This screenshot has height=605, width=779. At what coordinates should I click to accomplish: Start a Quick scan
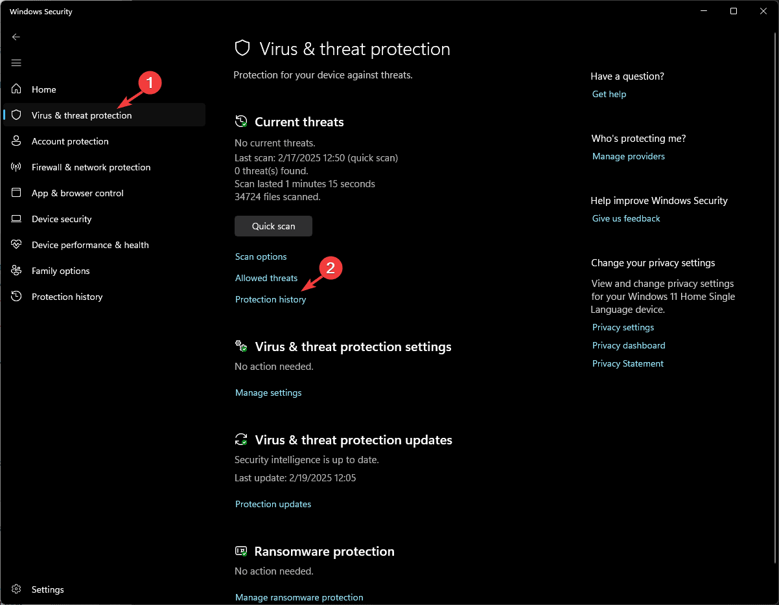[x=273, y=226]
